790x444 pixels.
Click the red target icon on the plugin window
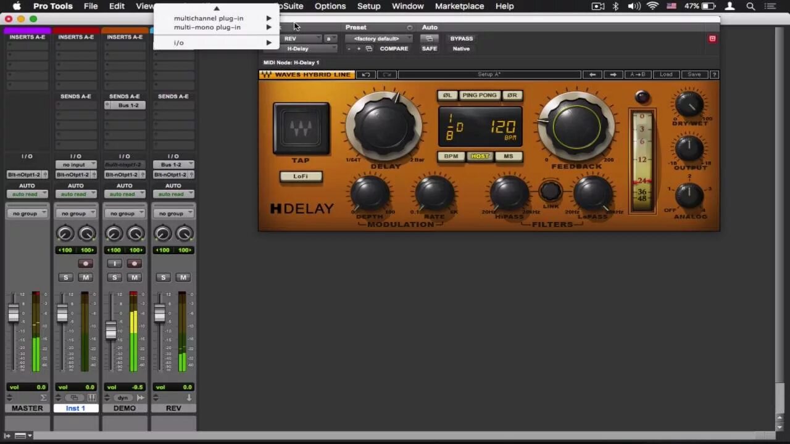(x=712, y=38)
